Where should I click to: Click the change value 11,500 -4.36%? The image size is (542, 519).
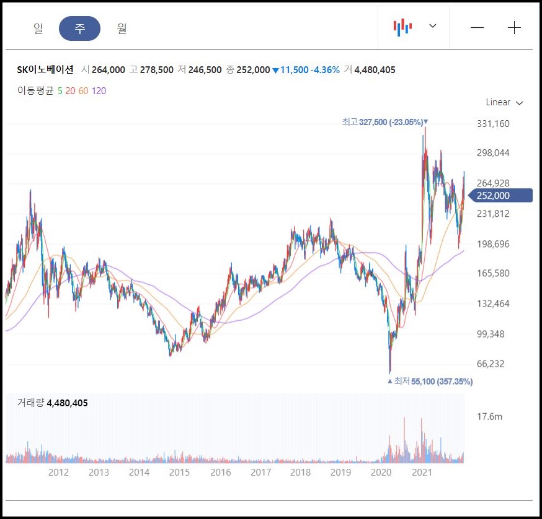(306, 70)
